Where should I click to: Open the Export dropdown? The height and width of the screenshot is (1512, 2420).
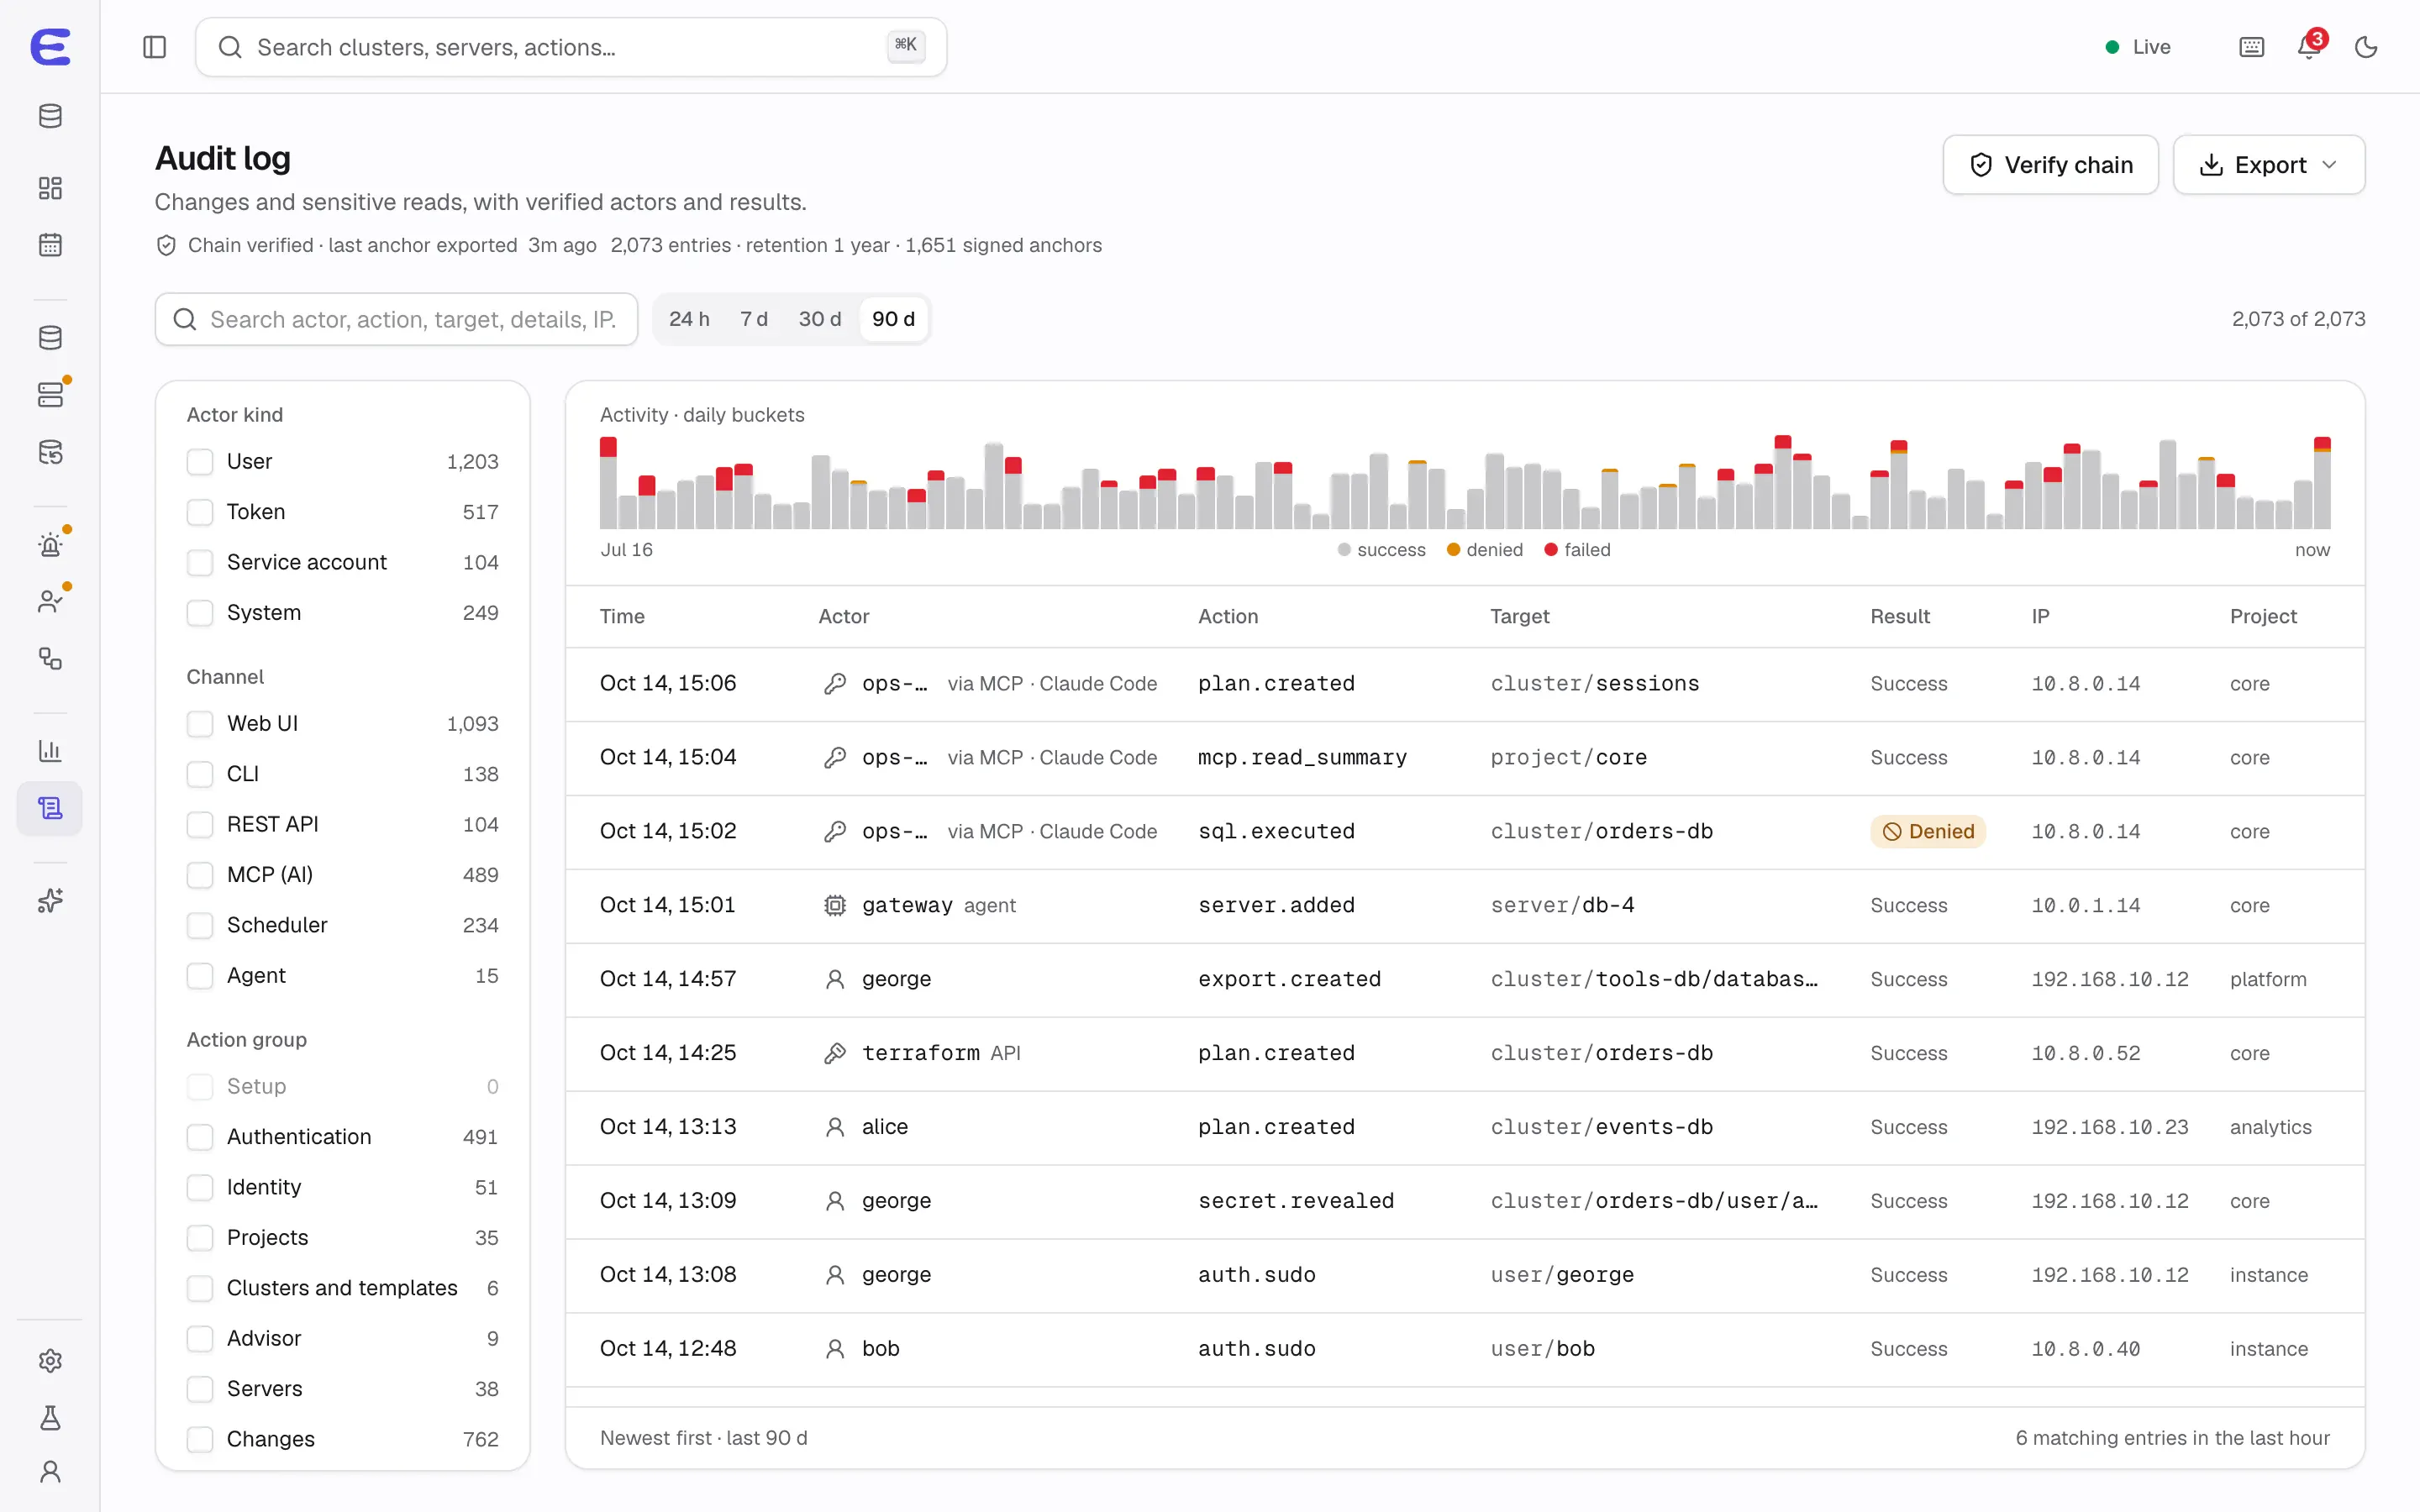[x=2268, y=165]
